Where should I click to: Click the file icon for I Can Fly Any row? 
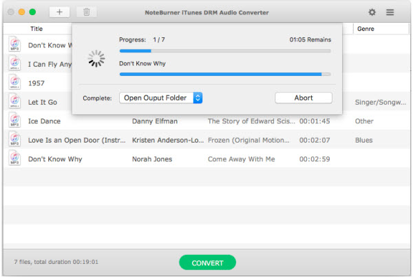coord(14,63)
